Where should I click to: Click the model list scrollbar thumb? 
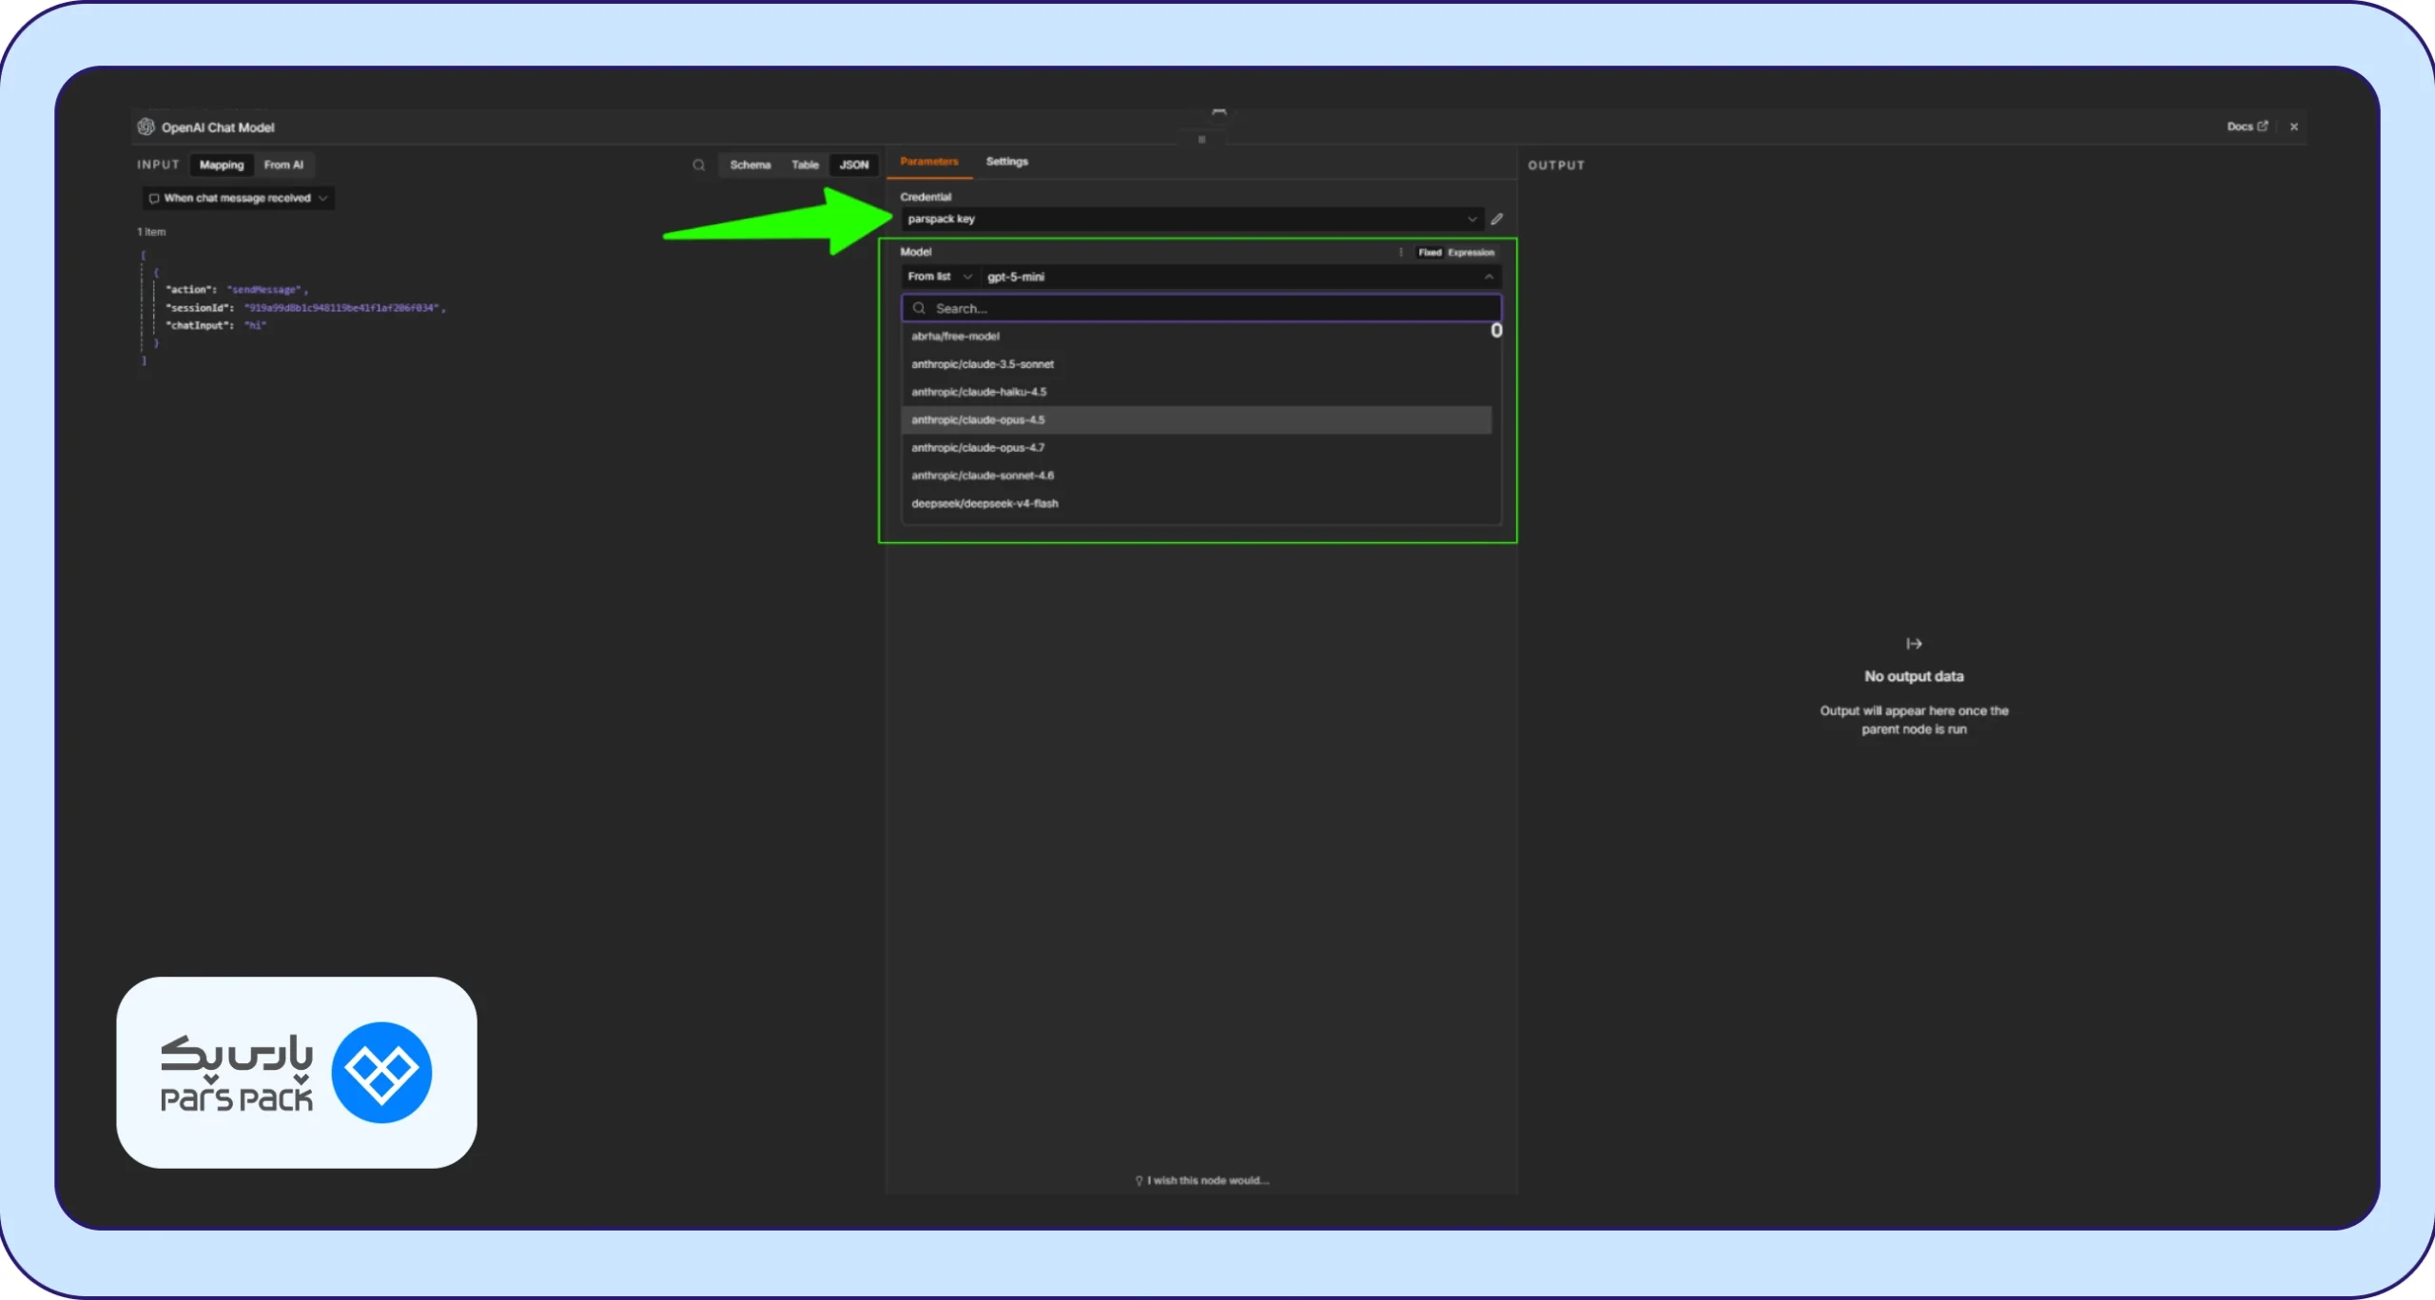(1496, 330)
